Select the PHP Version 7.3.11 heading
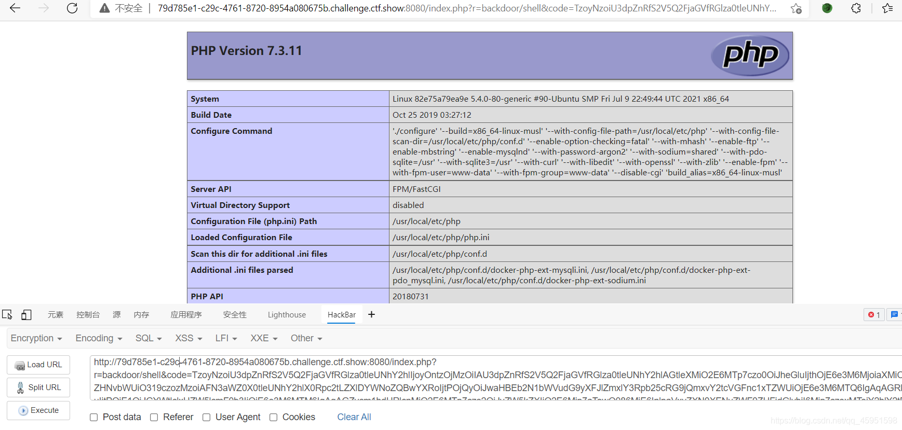 click(246, 51)
